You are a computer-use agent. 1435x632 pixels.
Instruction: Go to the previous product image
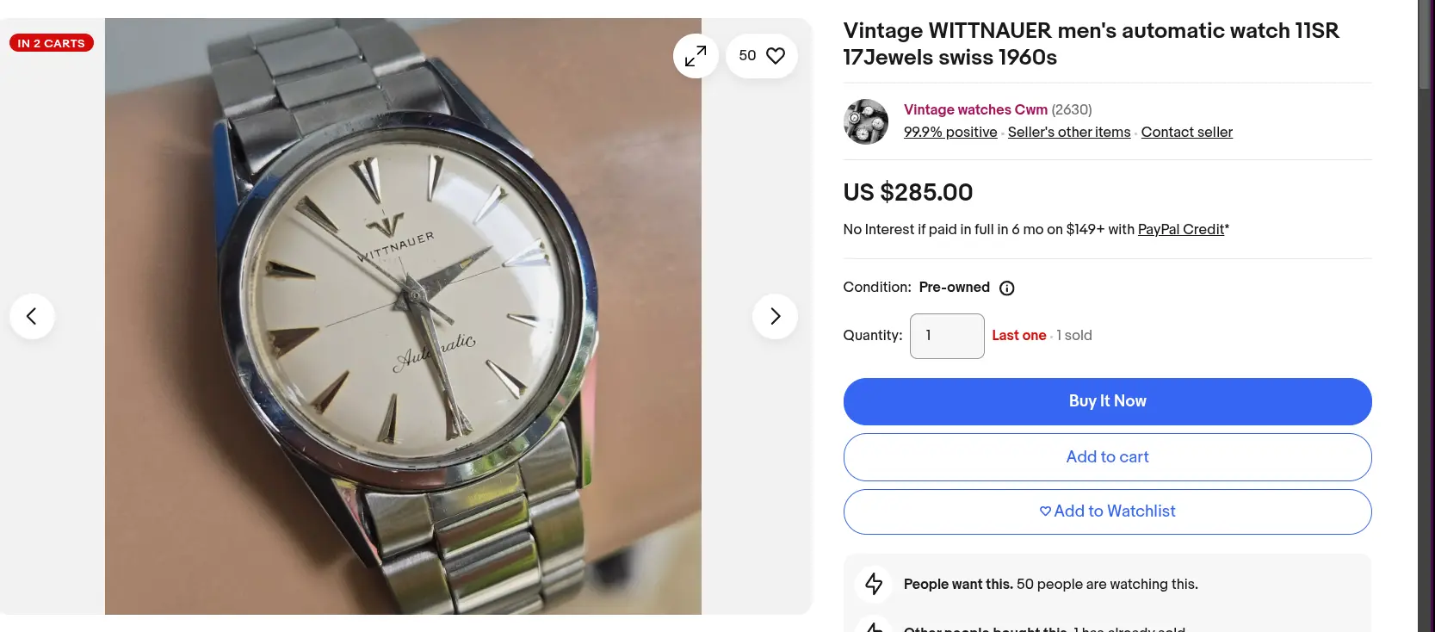[32, 316]
